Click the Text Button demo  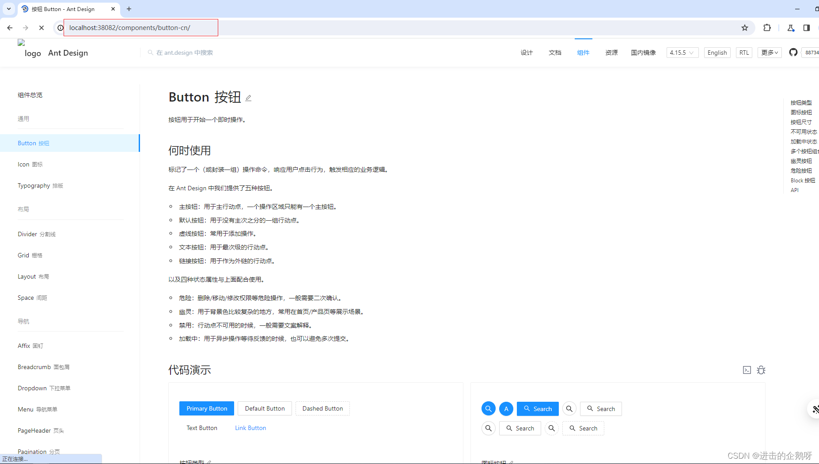point(202,428)
